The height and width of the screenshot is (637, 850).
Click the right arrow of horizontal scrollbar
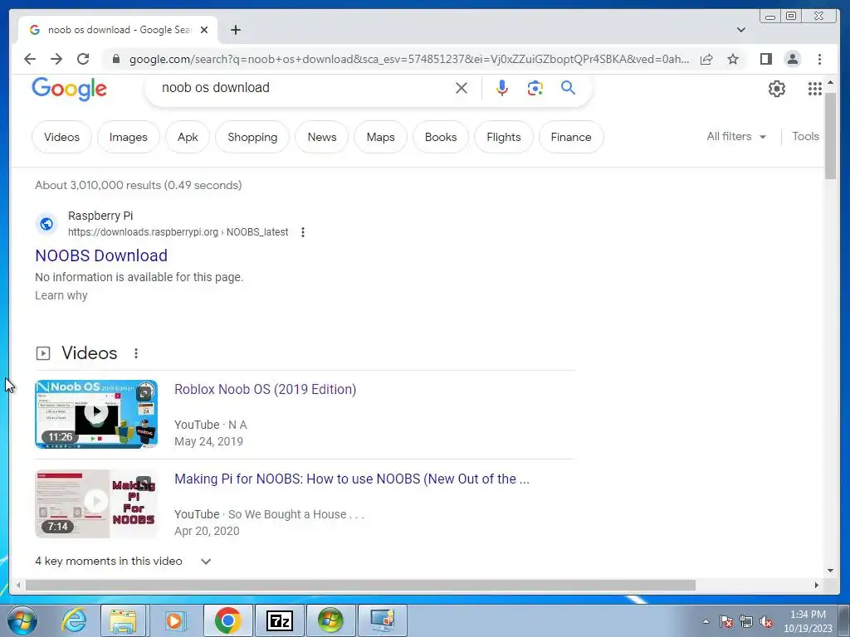click(817, 585)
